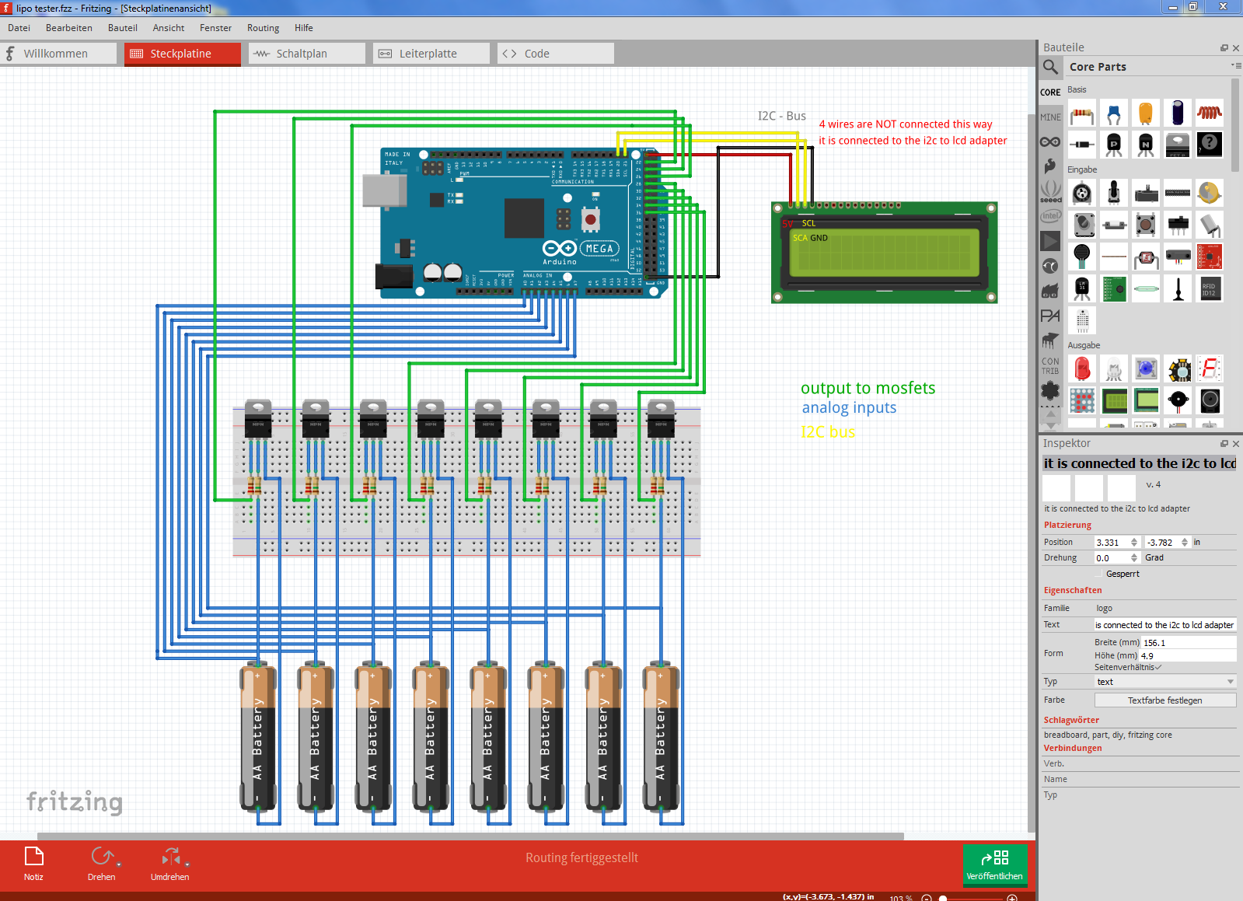Click the Veröffentlichen share button
Viewport: 1243px width, 901px height.
tap(994, 864)
